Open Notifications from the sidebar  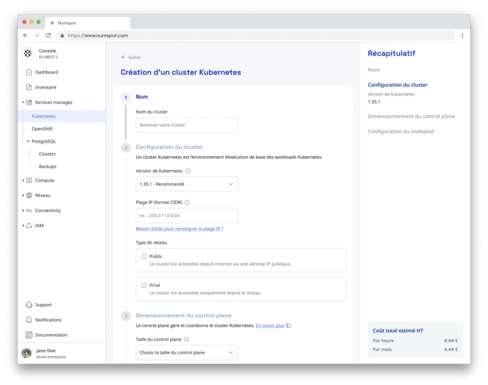pyautogui.click(x=48, y=320)
